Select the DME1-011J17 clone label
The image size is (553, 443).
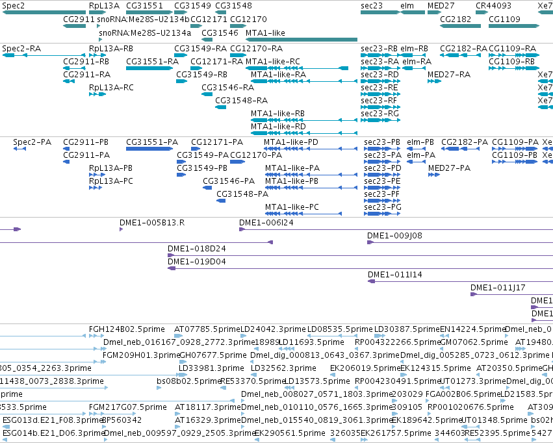click(x=498, y=288)
